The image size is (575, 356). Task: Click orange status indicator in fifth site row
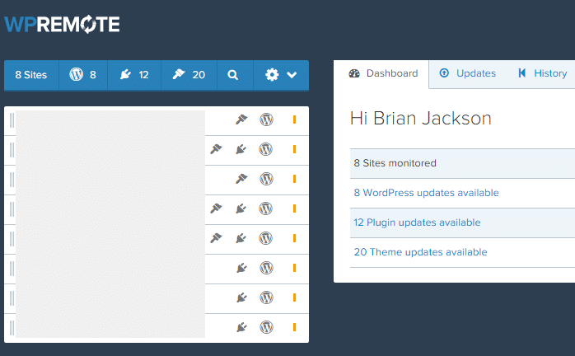[x=294, y=238]
